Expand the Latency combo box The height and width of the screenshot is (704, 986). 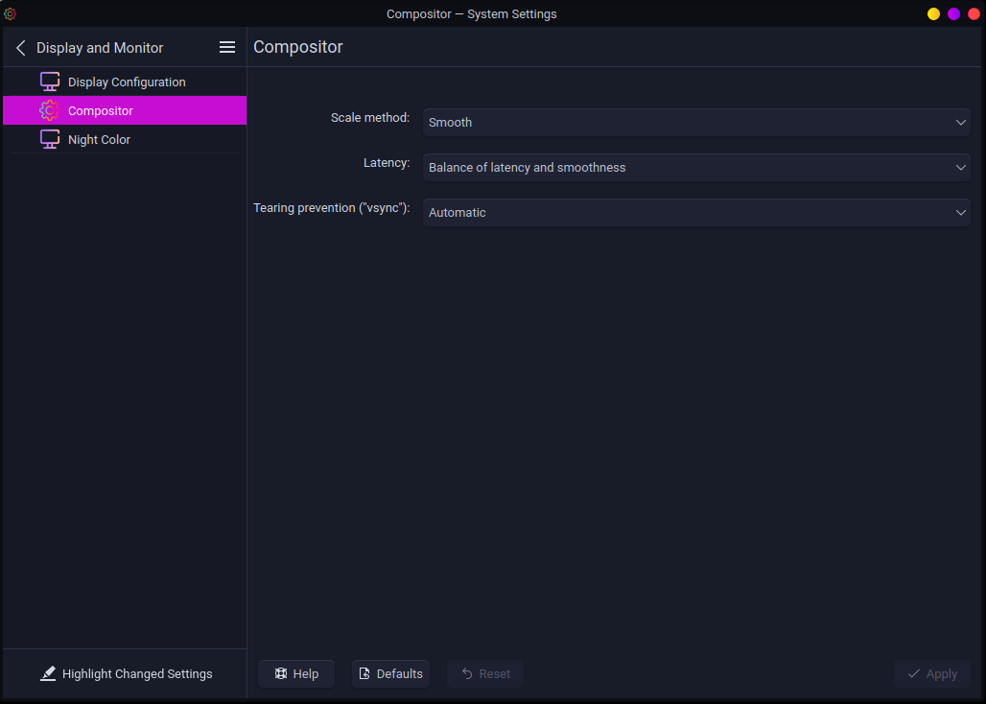(696, 168)
